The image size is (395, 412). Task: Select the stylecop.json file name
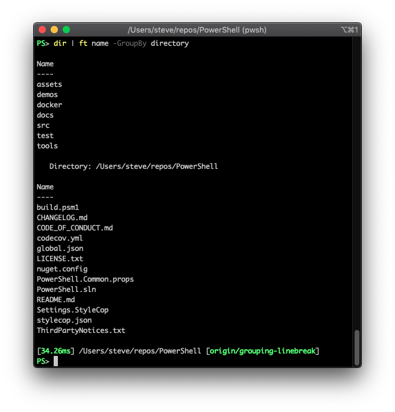pyautogui.click(x=65, y=320)
